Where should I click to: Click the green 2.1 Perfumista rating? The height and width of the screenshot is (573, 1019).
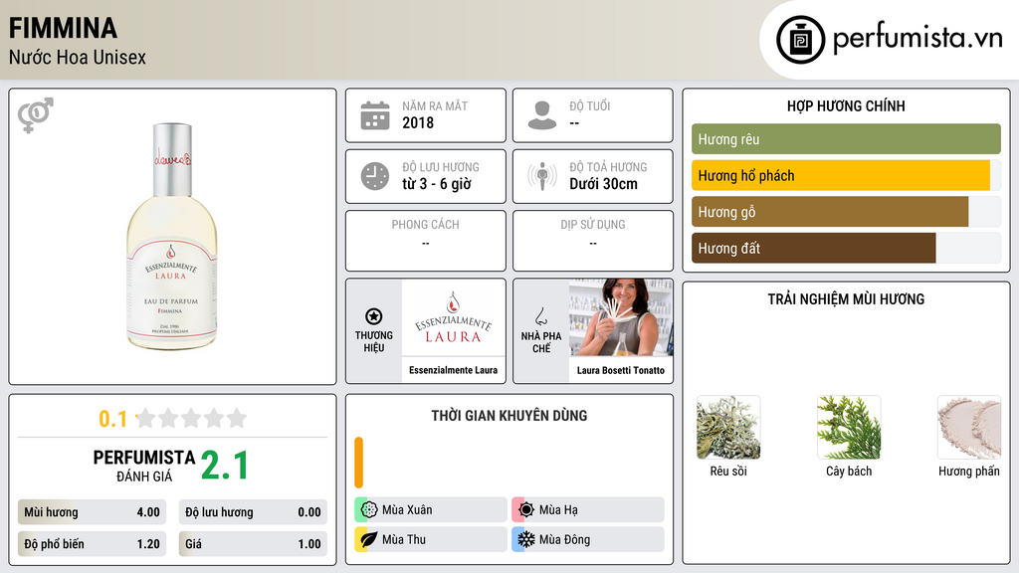[225, 466]
